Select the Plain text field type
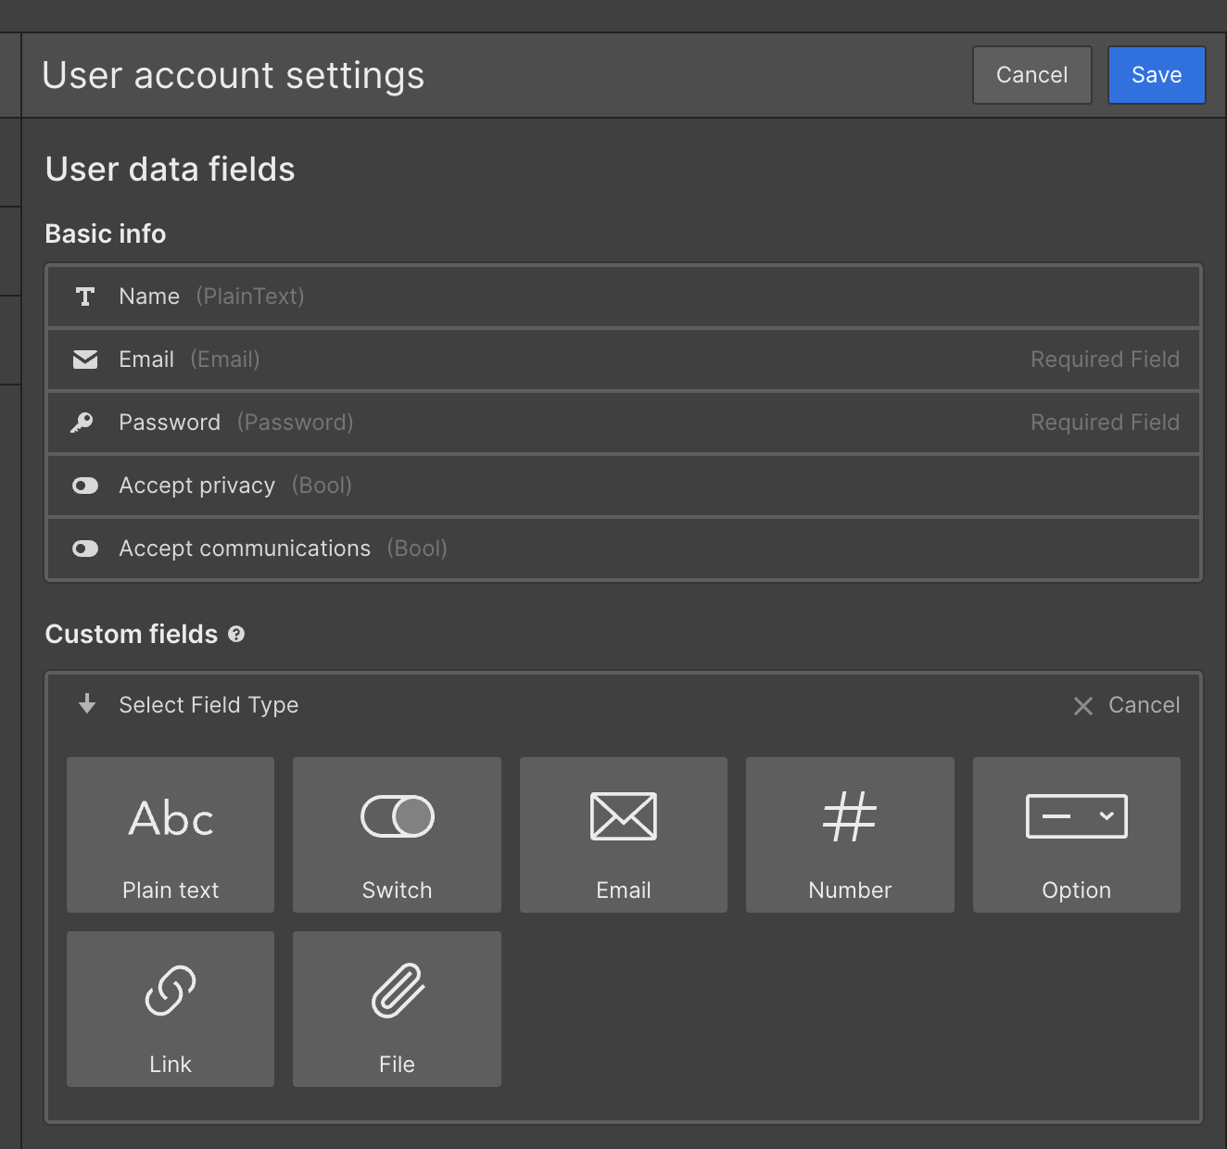 click(x=171, y=835)
